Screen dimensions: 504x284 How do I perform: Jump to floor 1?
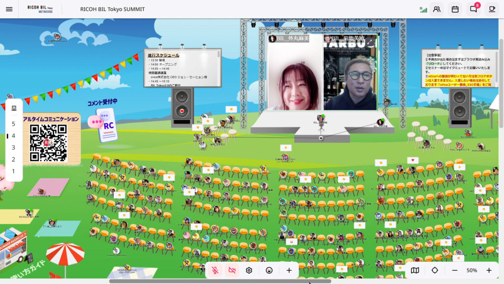(13, 171)
